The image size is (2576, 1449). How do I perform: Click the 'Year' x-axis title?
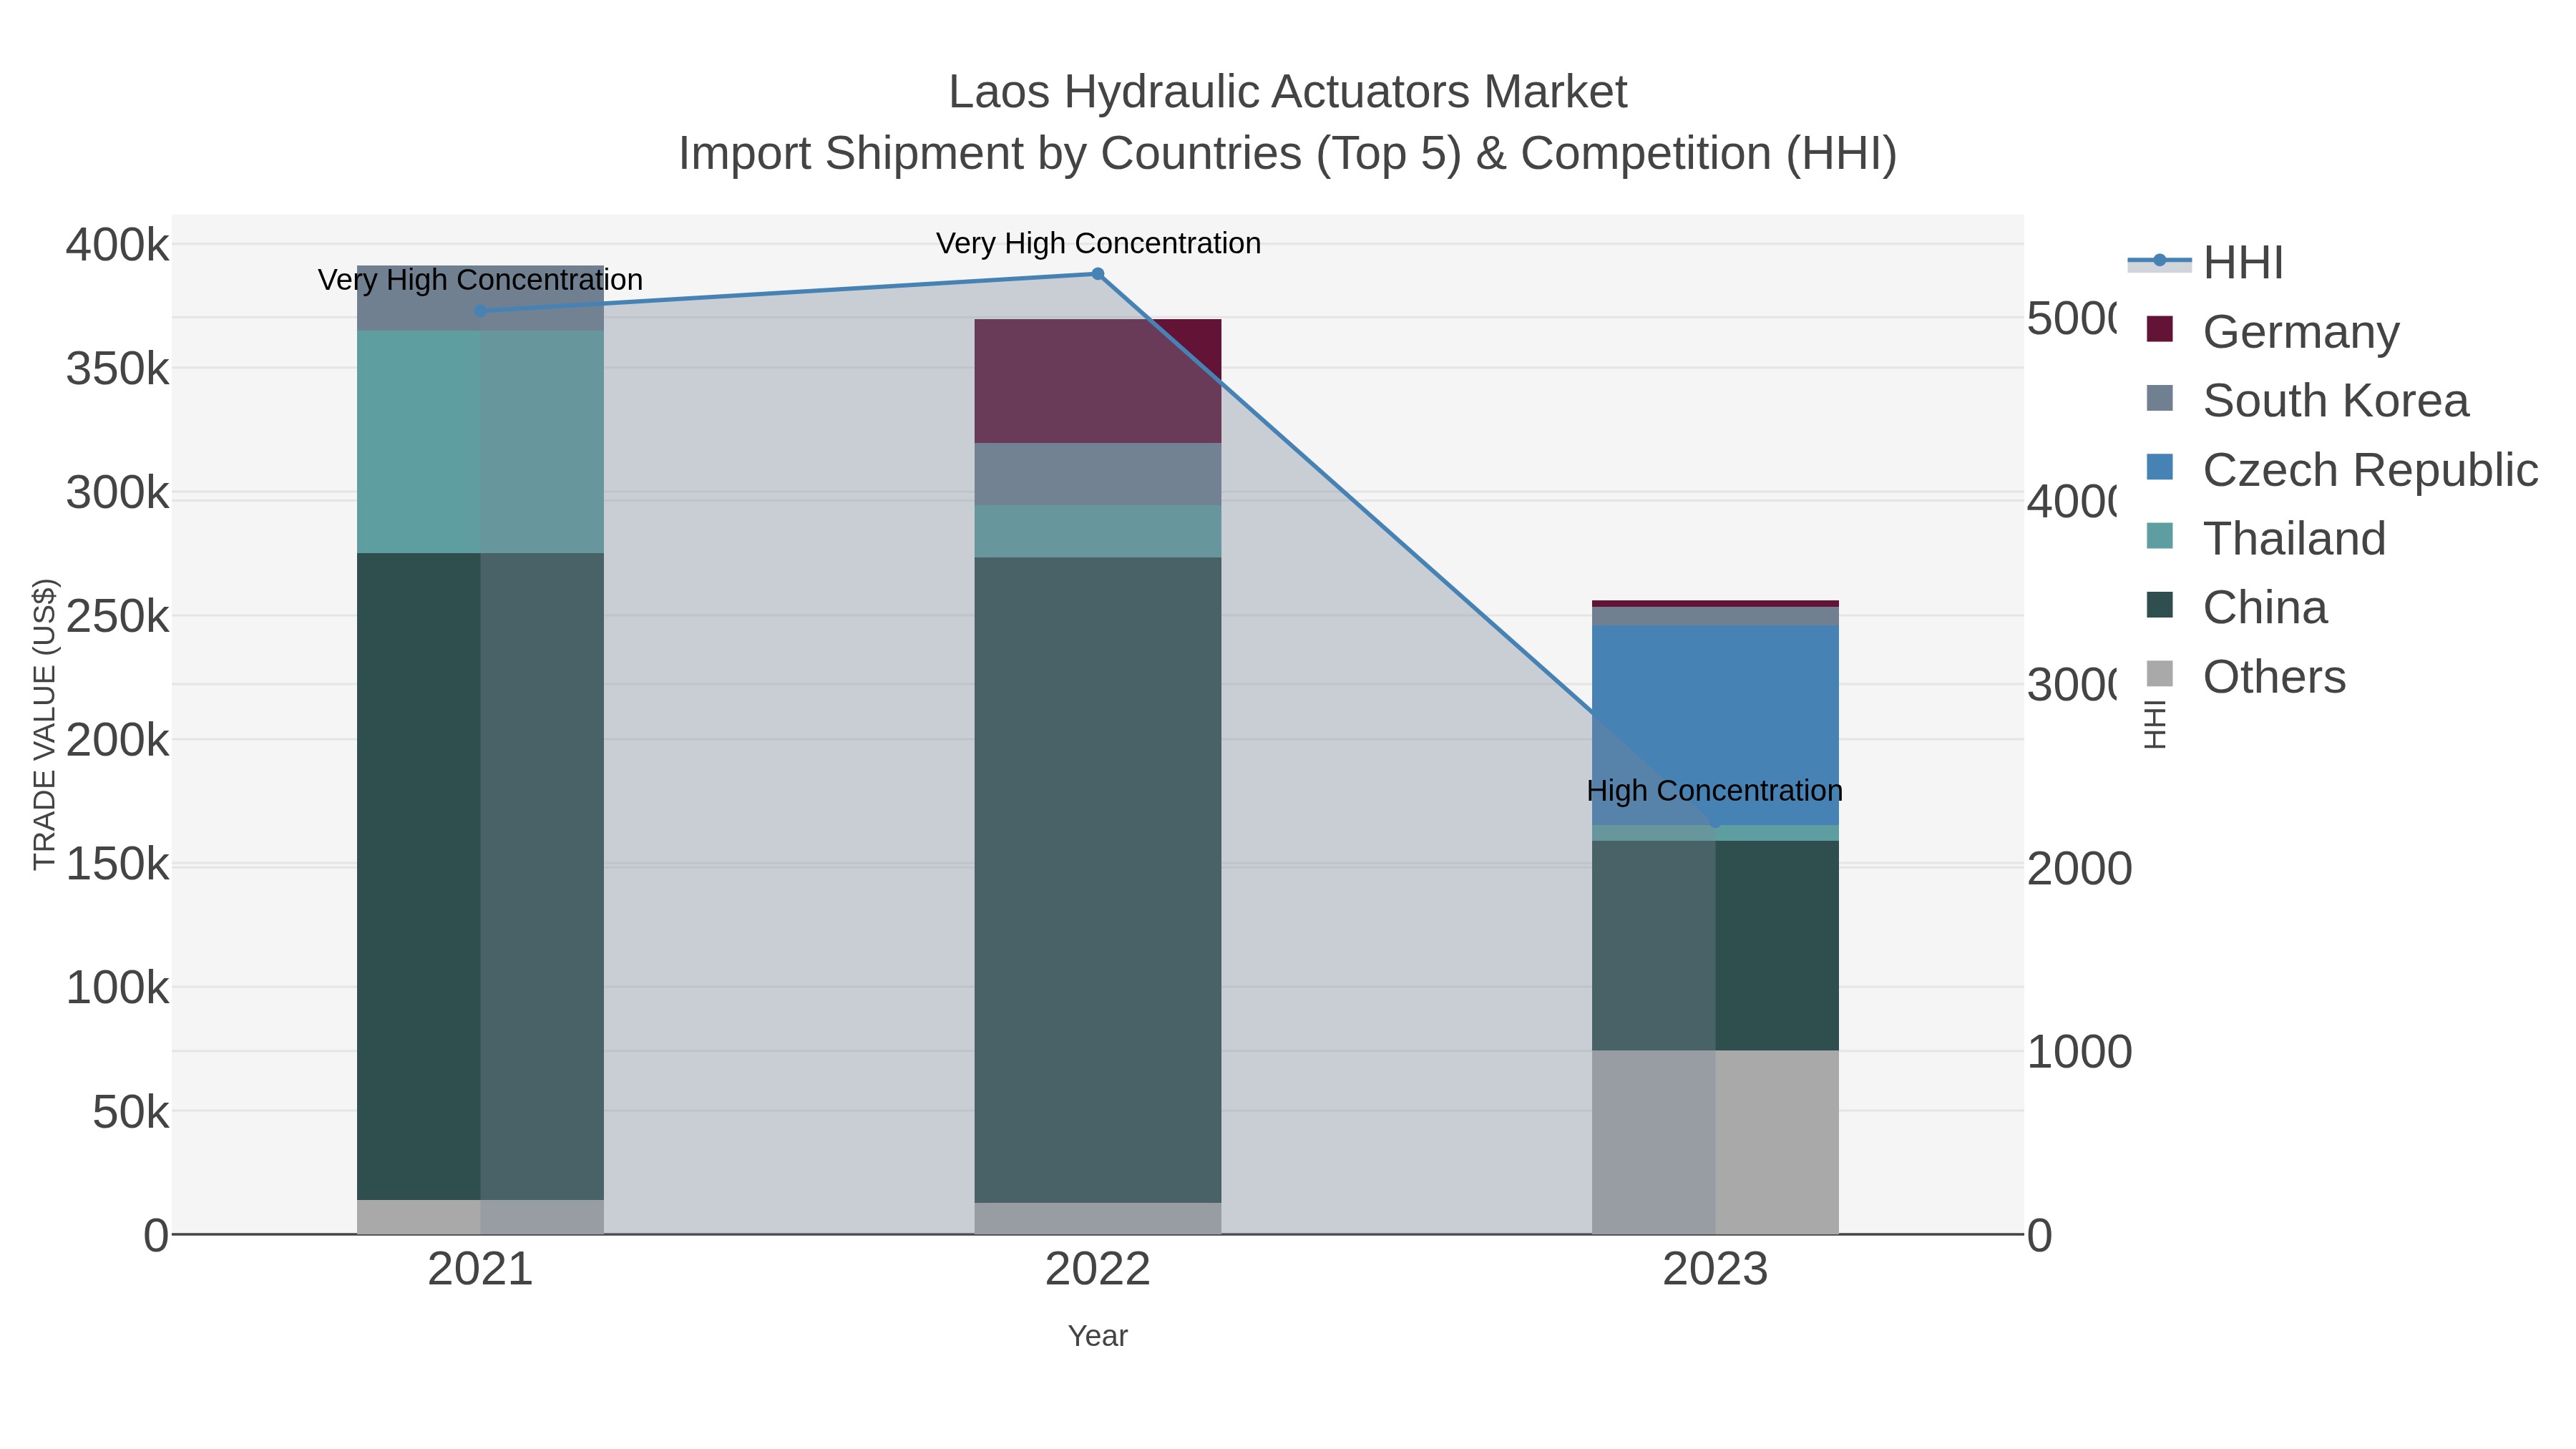[1098, 1336]
